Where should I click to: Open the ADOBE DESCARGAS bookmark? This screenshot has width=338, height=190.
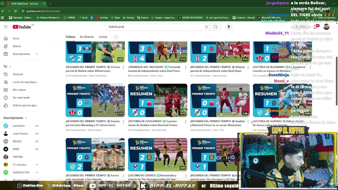coord(190,18)
